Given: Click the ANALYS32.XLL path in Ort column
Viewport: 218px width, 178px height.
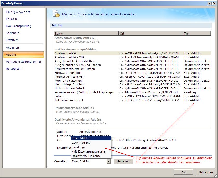Looking at the screenshot, I should pos(149,53).
